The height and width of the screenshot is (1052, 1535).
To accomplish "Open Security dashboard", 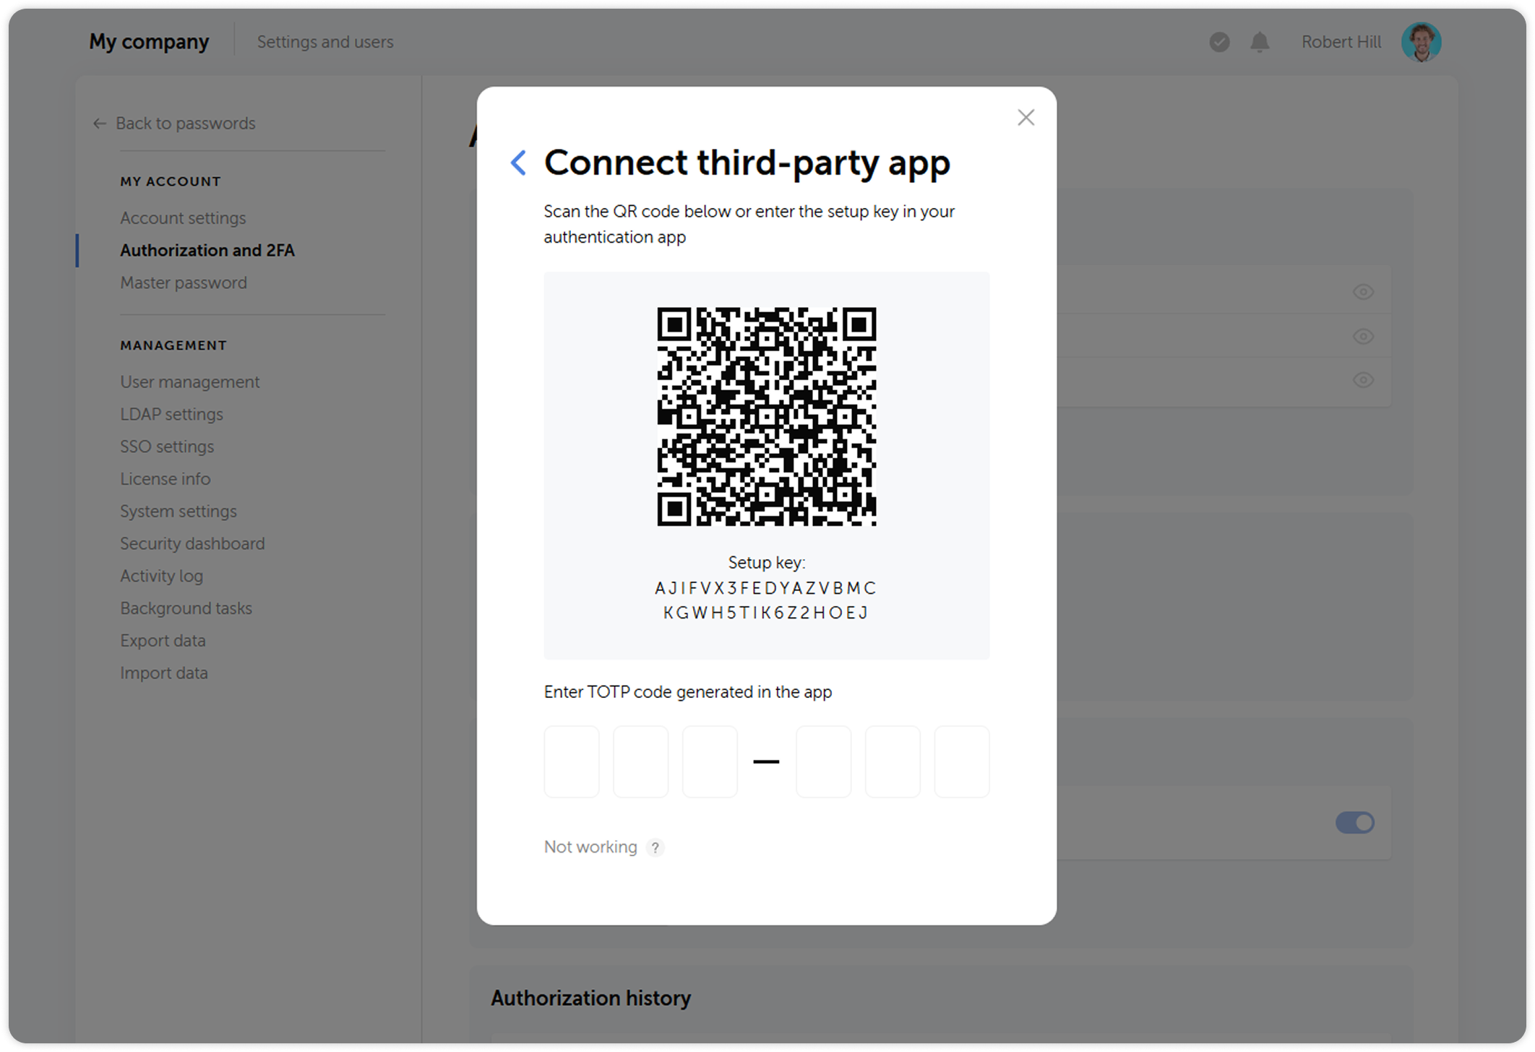I will [192, 544].
